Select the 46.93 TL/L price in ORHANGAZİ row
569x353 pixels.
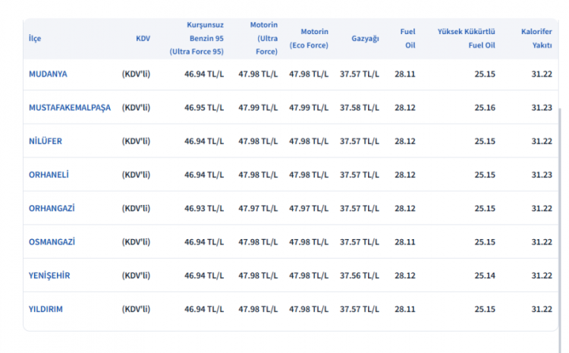(204, 208)
